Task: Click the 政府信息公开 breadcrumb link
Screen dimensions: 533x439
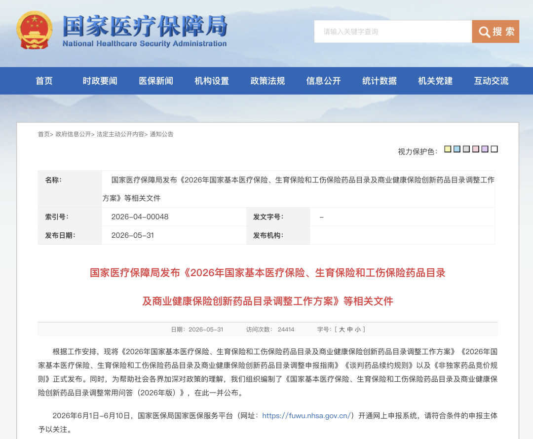Action: coord(73,134)
